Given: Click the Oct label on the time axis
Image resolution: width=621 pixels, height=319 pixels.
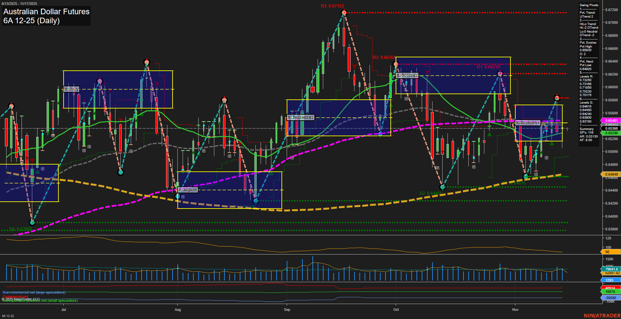Looking at the screenshot, I should [396, 310].
